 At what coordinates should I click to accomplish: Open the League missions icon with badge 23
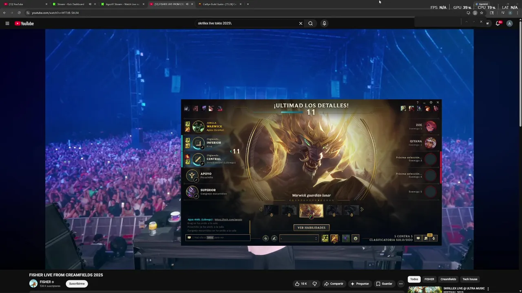(x=426, y=238)
